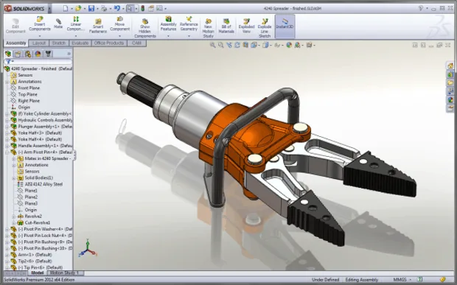Open the Appearances color ball task pane tab
The height and width of the screenshot is (285, 457).
[x=450, y=100]
